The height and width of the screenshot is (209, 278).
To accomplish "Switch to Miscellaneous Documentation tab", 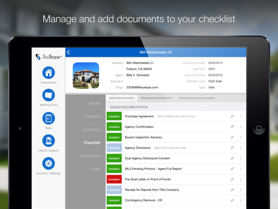I will (197, 98).
